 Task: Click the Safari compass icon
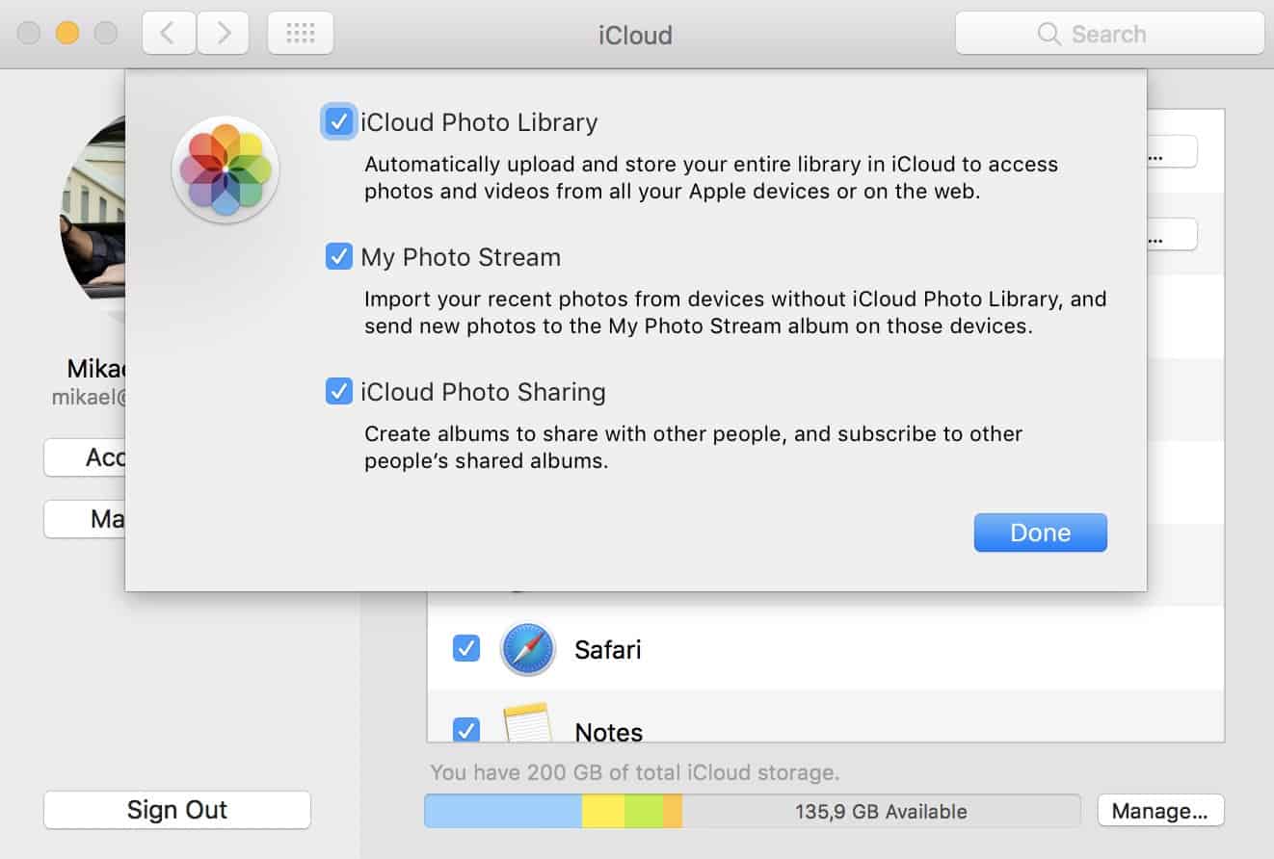[x=527, y=650]
